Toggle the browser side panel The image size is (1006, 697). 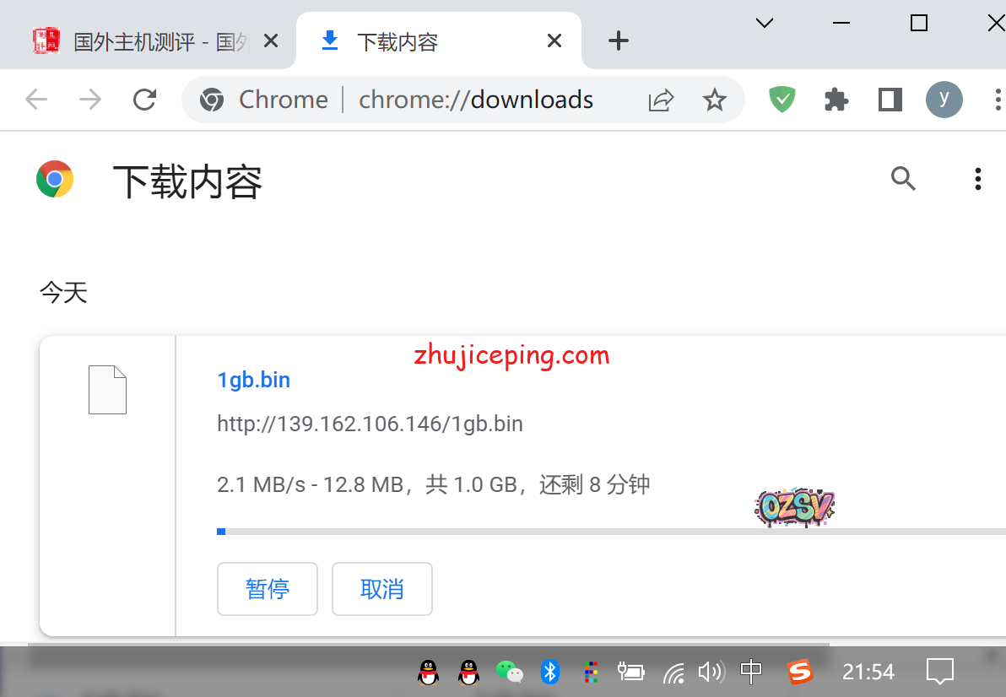point(890,100)
